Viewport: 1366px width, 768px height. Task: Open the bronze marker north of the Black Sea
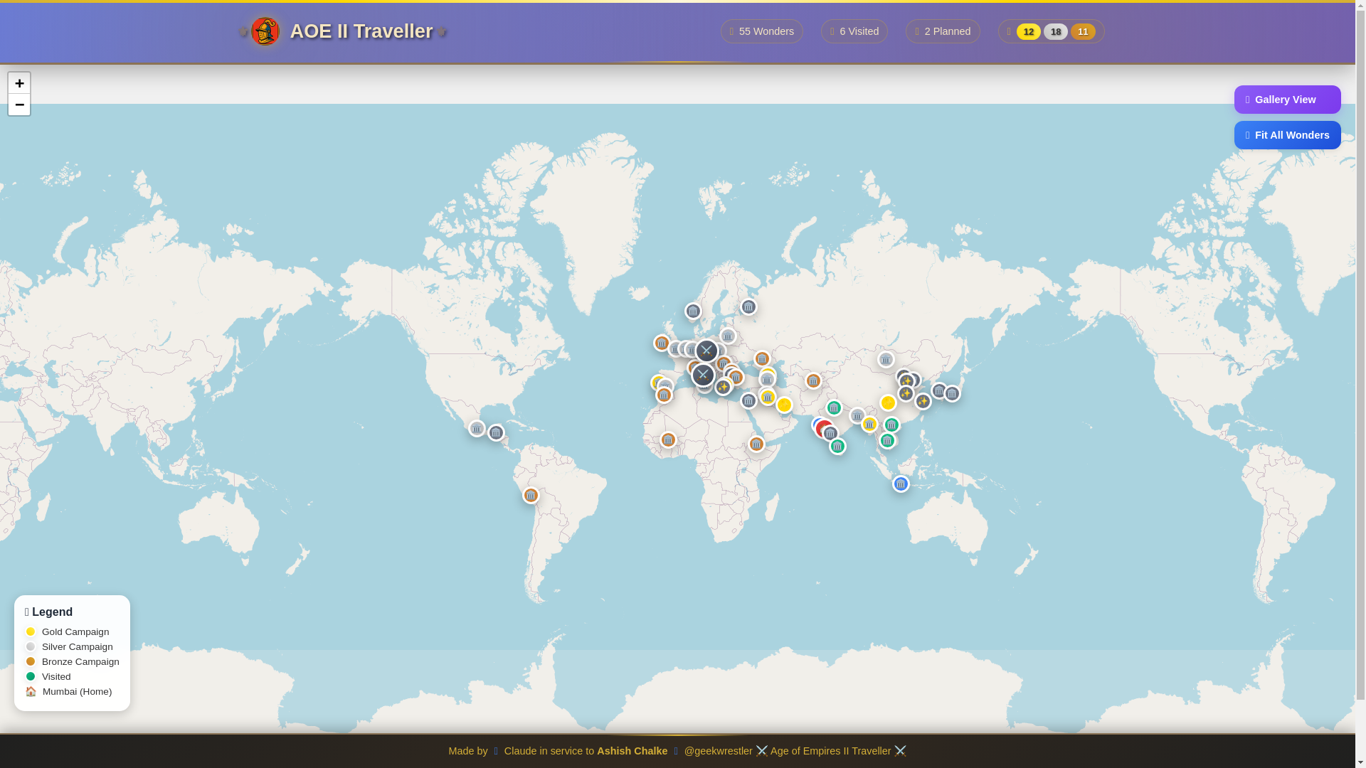[x=762, y=359]
